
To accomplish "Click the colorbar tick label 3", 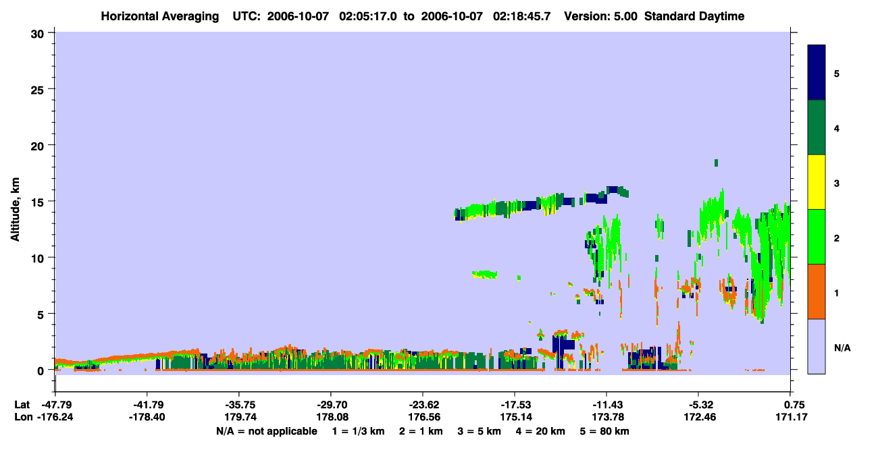I will pos(837,183).
